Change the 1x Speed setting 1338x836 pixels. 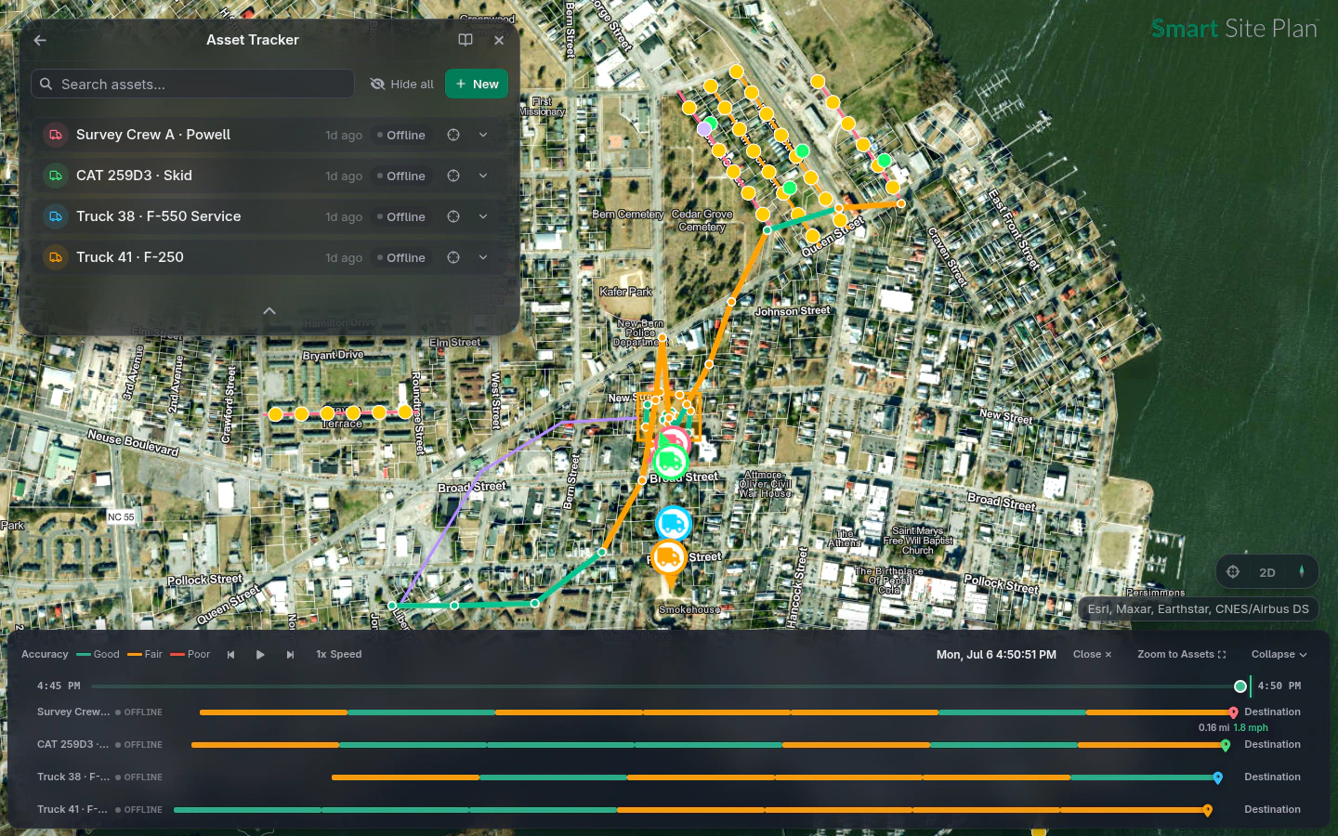(x=339, y=655)
